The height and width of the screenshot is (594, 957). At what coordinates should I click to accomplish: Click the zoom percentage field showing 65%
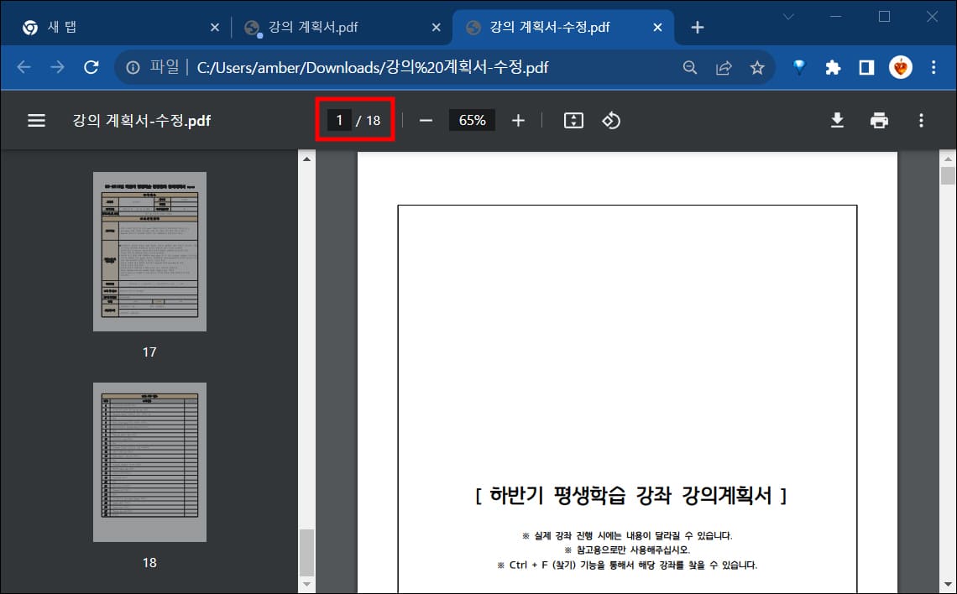(472, 120)
